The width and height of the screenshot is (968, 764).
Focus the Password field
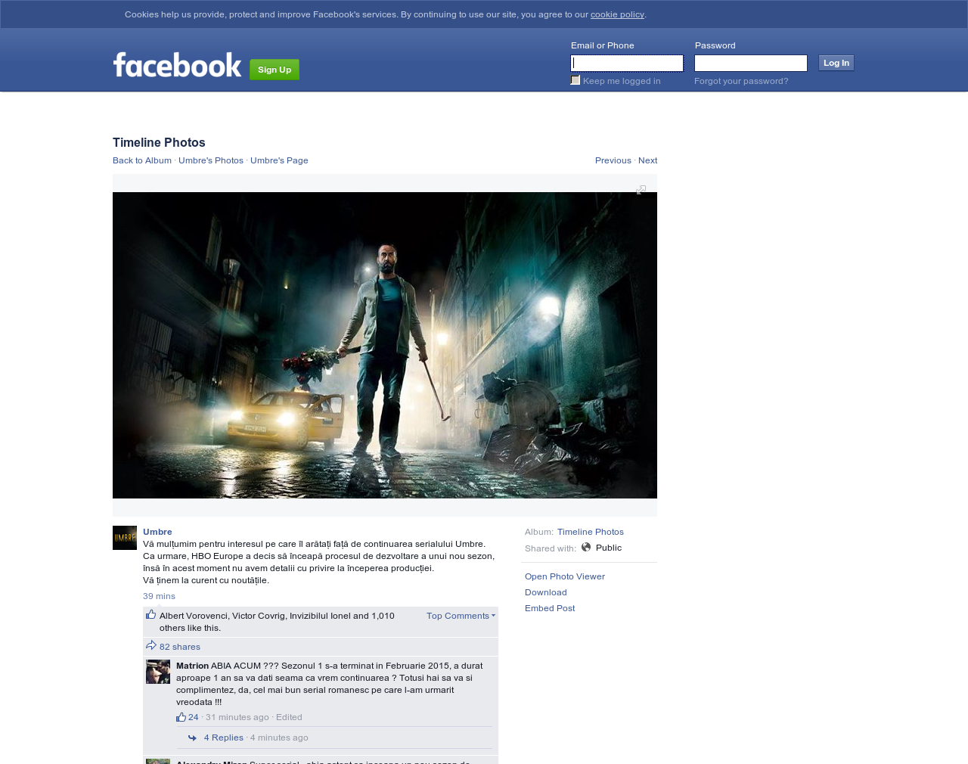tap(751, 63)
